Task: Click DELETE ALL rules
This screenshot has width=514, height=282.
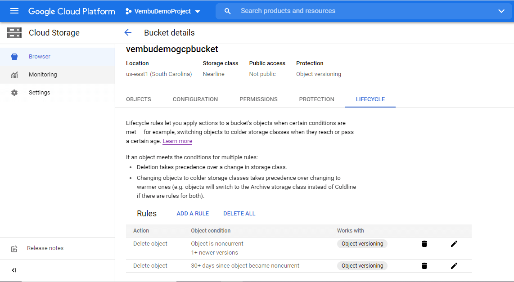Action: point(239,214)
